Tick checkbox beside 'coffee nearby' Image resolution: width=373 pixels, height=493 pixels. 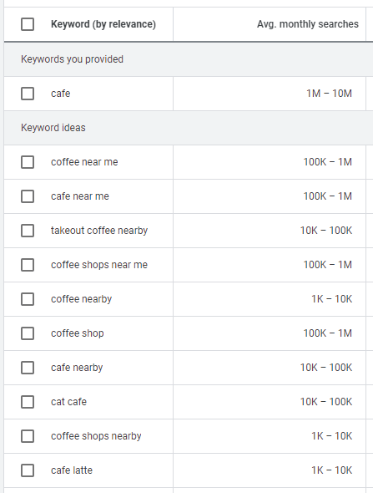tap(28, 299)
